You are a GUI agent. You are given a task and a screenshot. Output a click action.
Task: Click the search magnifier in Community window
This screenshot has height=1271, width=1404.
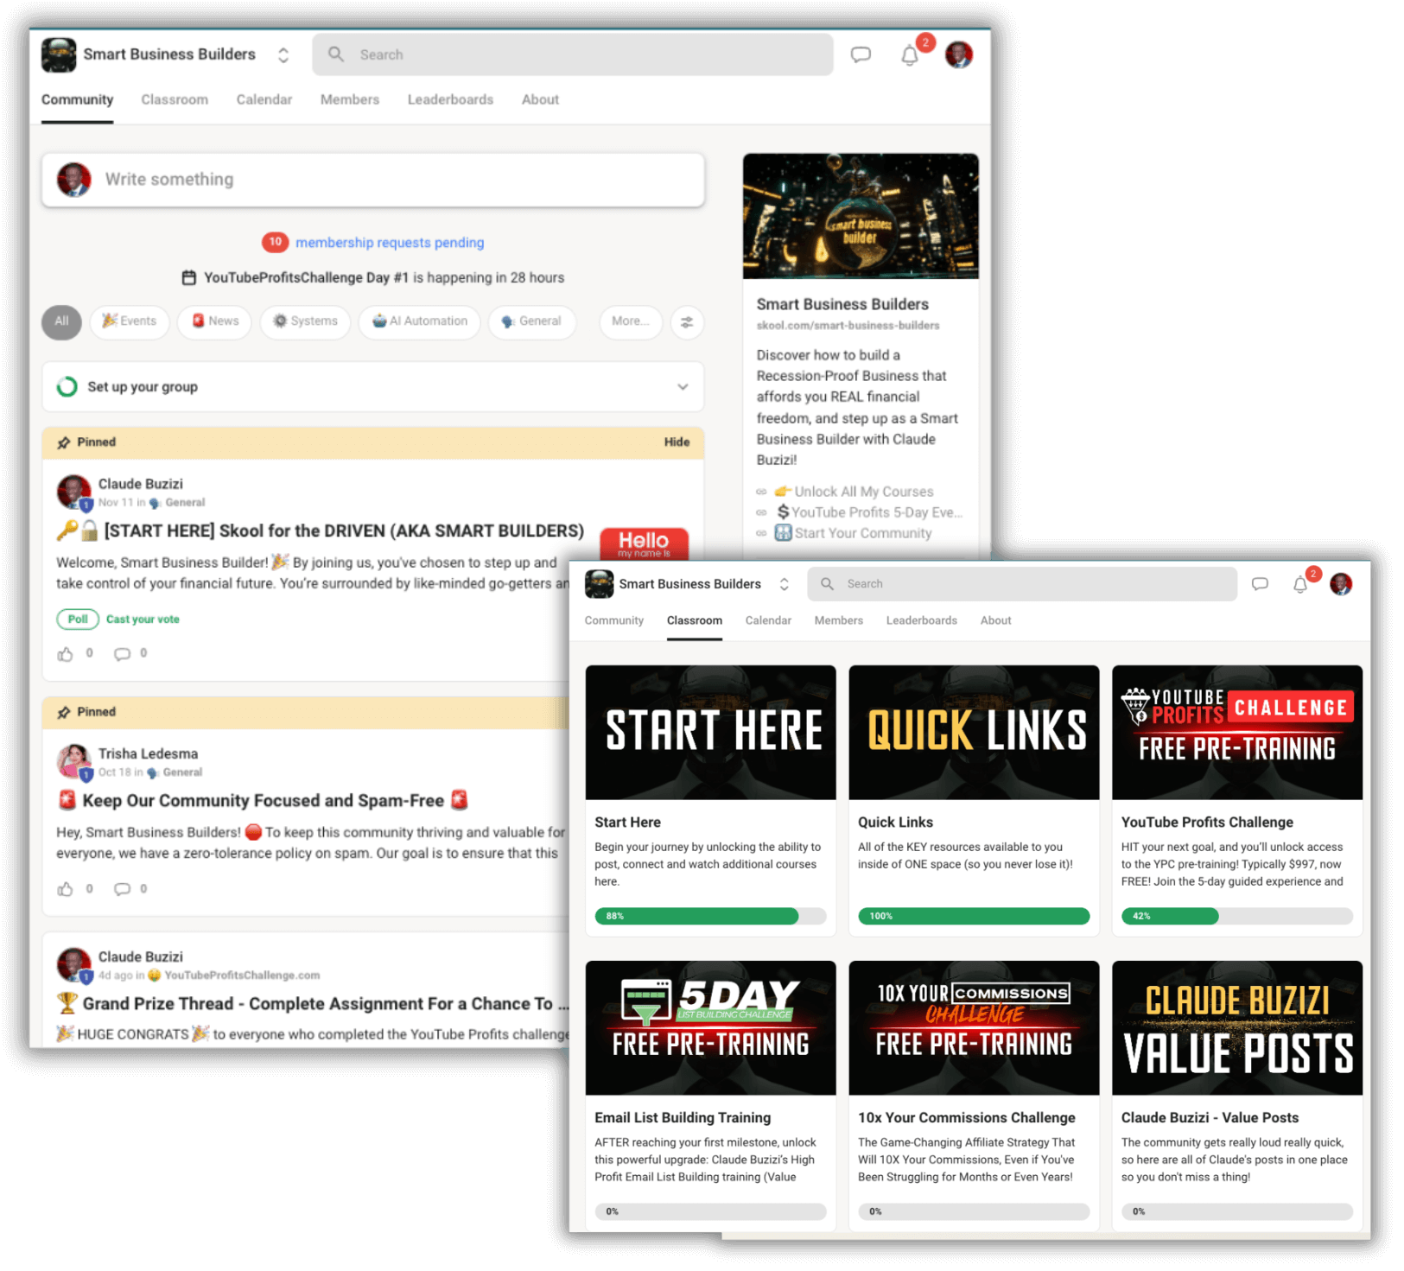336,54
